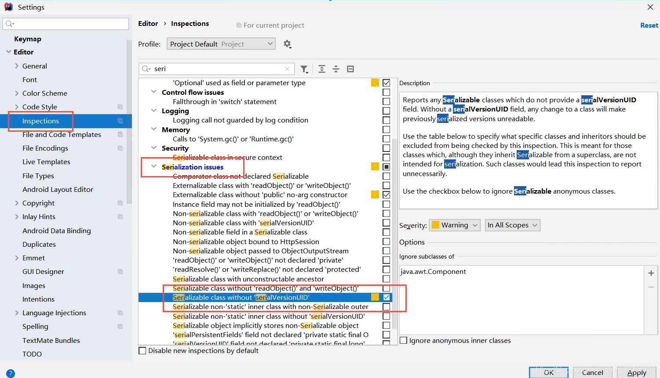Image resolution: width=660 pixels, height=378 pixels.
Task: Open the TODO settings page
Action: pyautogui.click(x=32, y=354)
